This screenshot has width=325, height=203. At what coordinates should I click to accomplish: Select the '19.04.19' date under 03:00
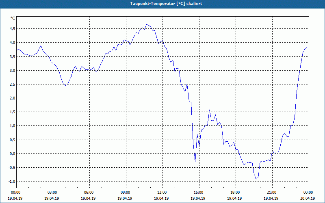pos(52,198)
